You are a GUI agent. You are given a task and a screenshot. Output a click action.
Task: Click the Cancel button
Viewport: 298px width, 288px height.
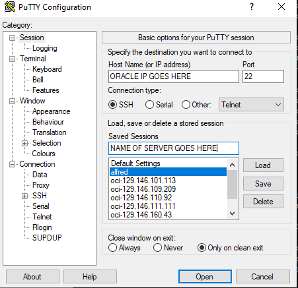pyautogui.click(x=262, y=277)
